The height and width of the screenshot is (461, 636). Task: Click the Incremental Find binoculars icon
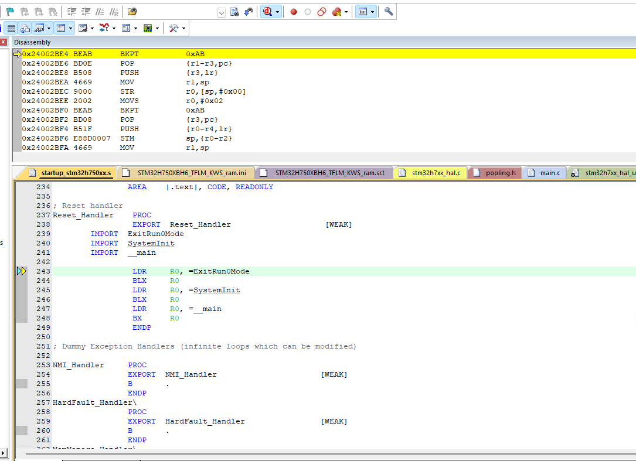tap(248, 12)
